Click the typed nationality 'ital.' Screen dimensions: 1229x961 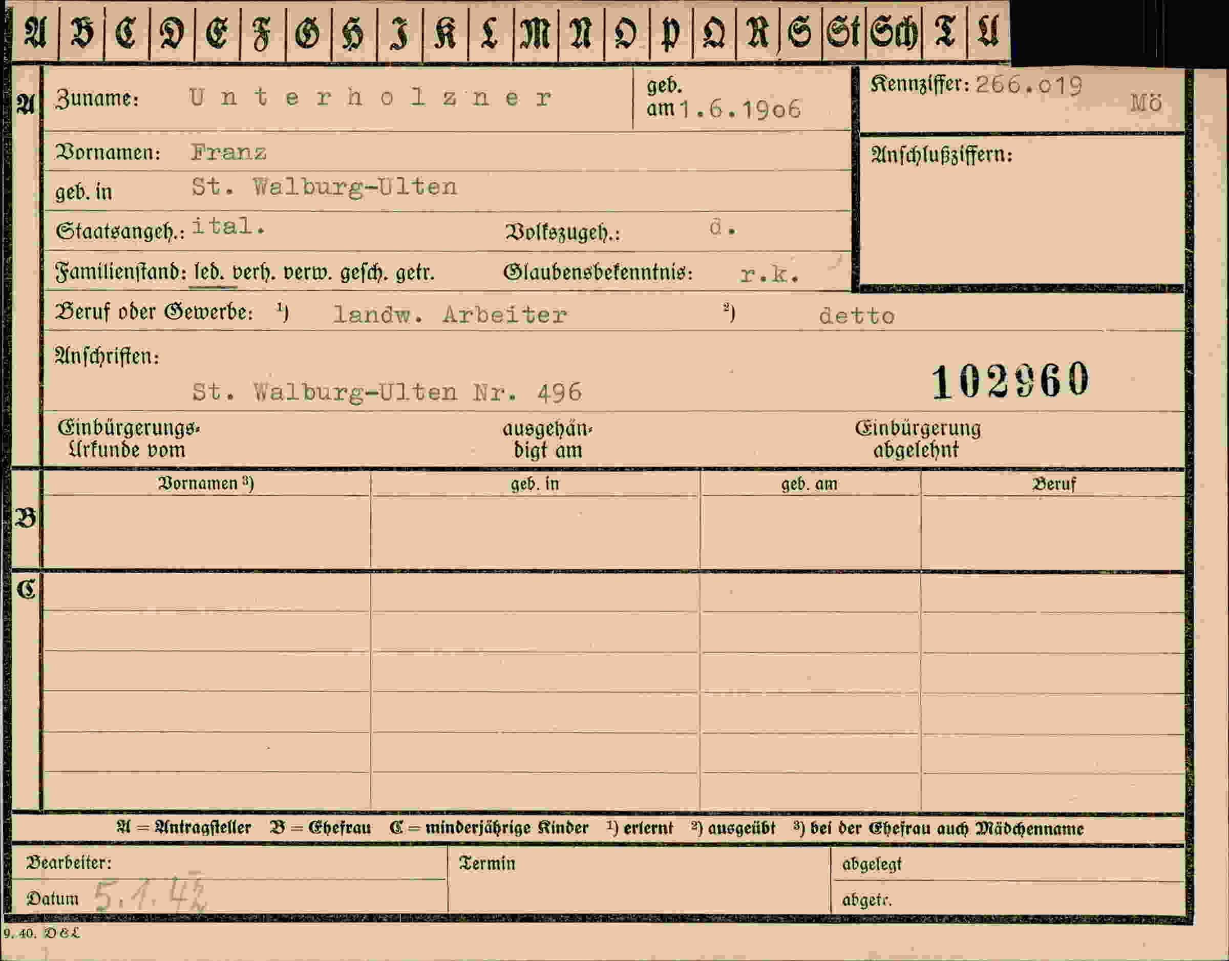click(228, 226)
